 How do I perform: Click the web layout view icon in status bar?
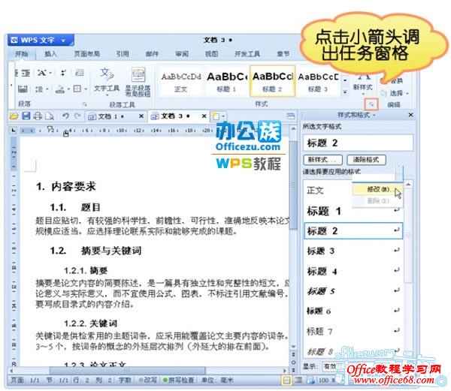point(310,380)
